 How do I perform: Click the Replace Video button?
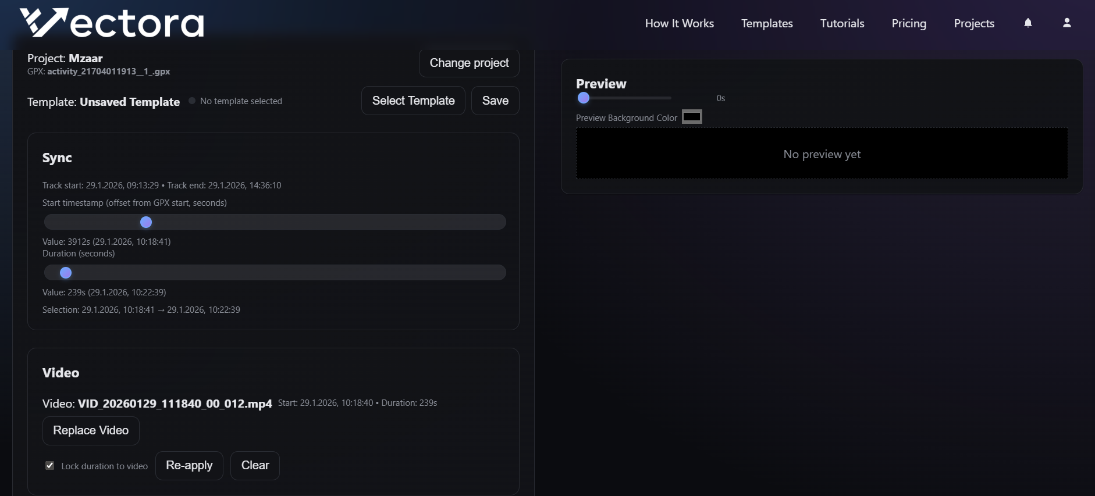tap(91, 430)
